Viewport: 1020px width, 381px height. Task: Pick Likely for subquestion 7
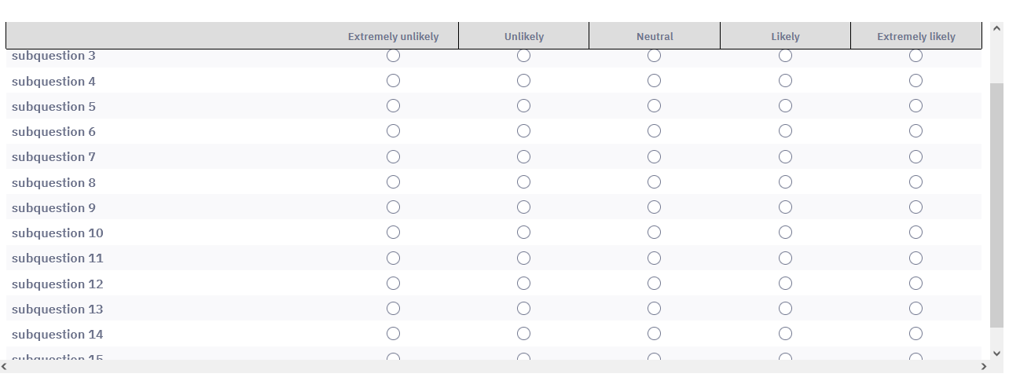(x=785, y=156)
